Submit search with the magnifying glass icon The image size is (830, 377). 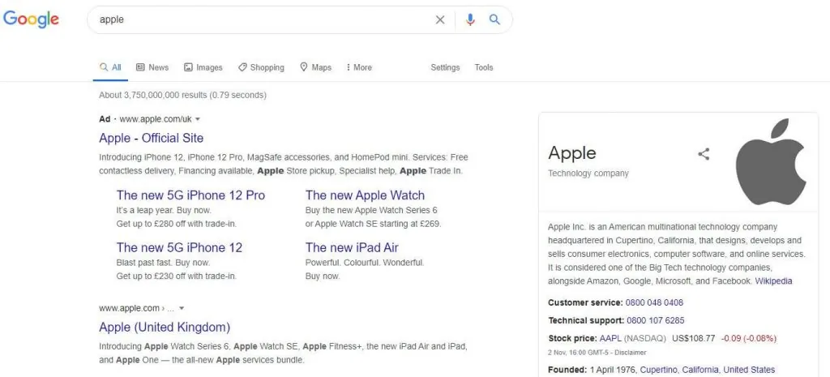tap(494, 19)
